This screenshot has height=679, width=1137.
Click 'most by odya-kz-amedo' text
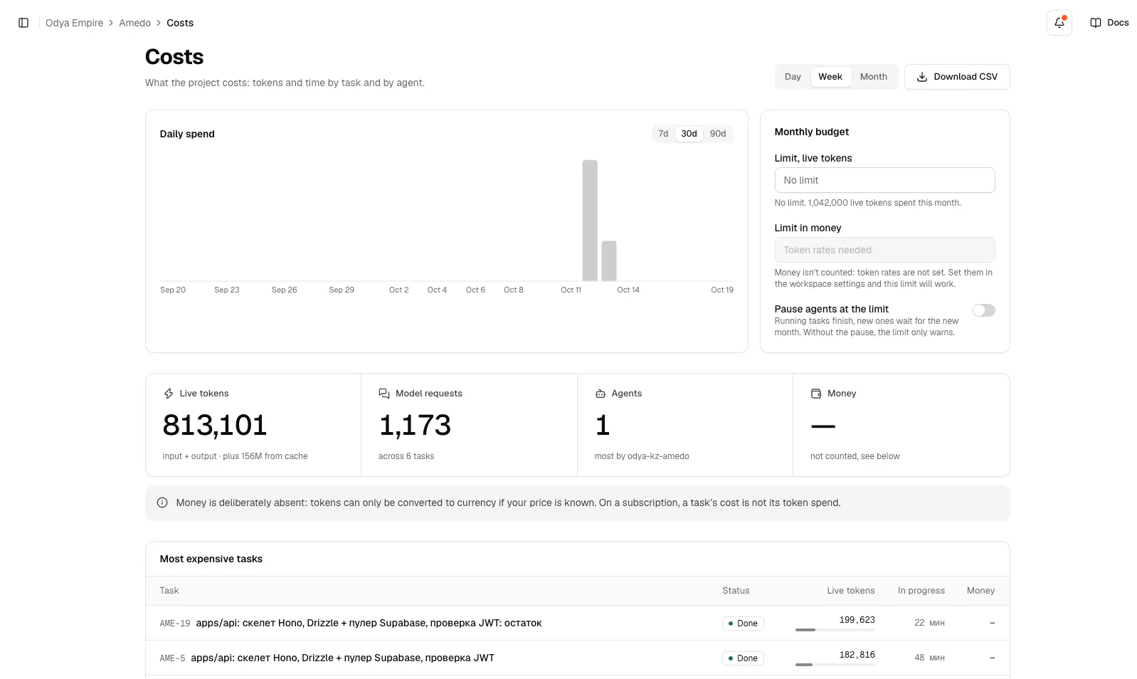tap(642, 456)
